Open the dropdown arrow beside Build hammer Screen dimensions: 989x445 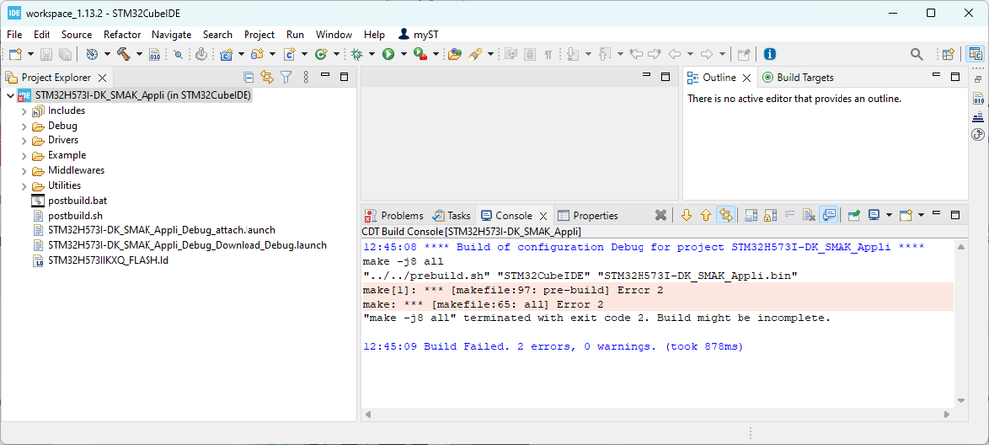point(139,55)
